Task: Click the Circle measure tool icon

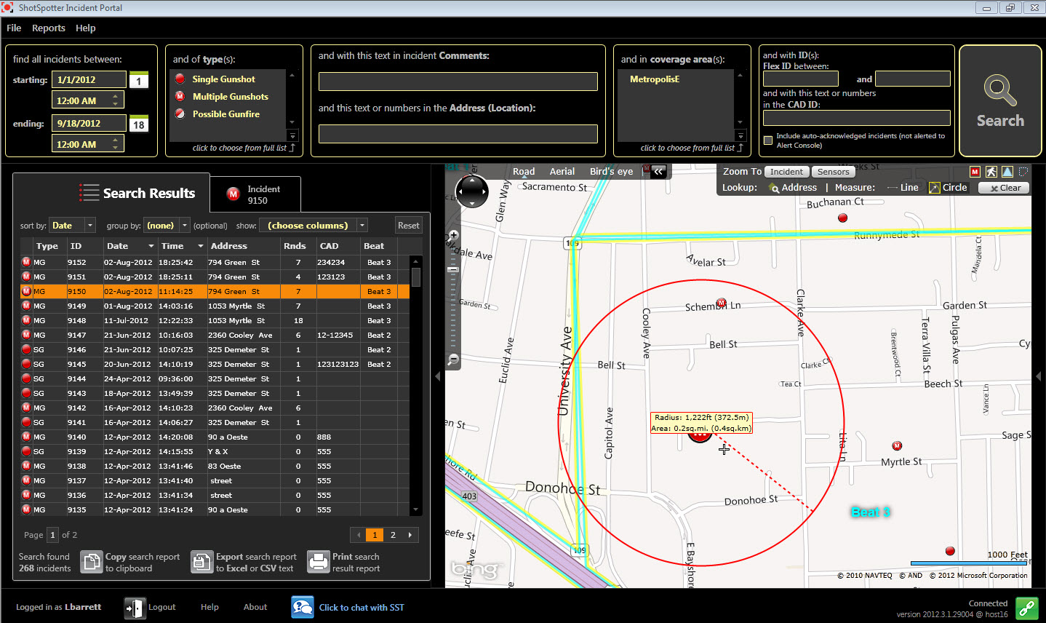Action: point(935,187)
